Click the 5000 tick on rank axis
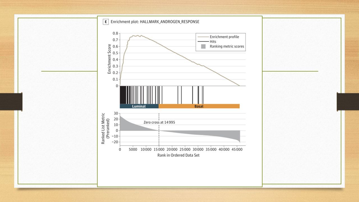 pos(133,149)
